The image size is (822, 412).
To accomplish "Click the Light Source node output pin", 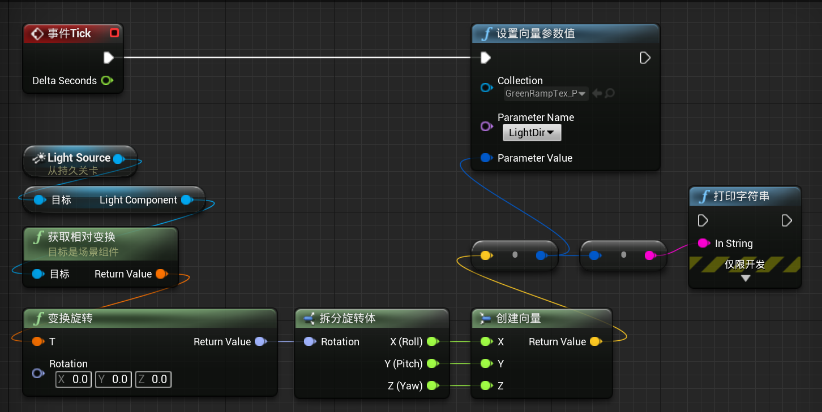I will (119, 159).
